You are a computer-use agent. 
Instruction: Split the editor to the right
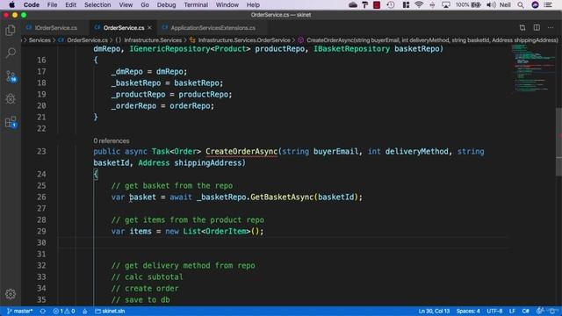point(537,27)
